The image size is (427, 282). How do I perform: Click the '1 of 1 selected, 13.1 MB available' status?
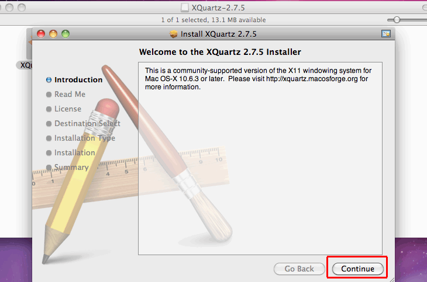coord(213,20)
